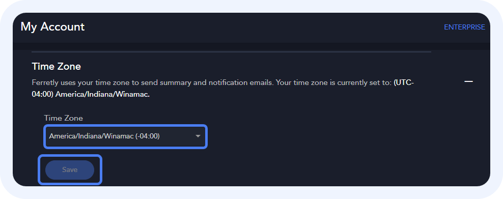Click the Time Zone section heading
The height and width of the screenshot is (199, 503).
click(x=56, y=67)
